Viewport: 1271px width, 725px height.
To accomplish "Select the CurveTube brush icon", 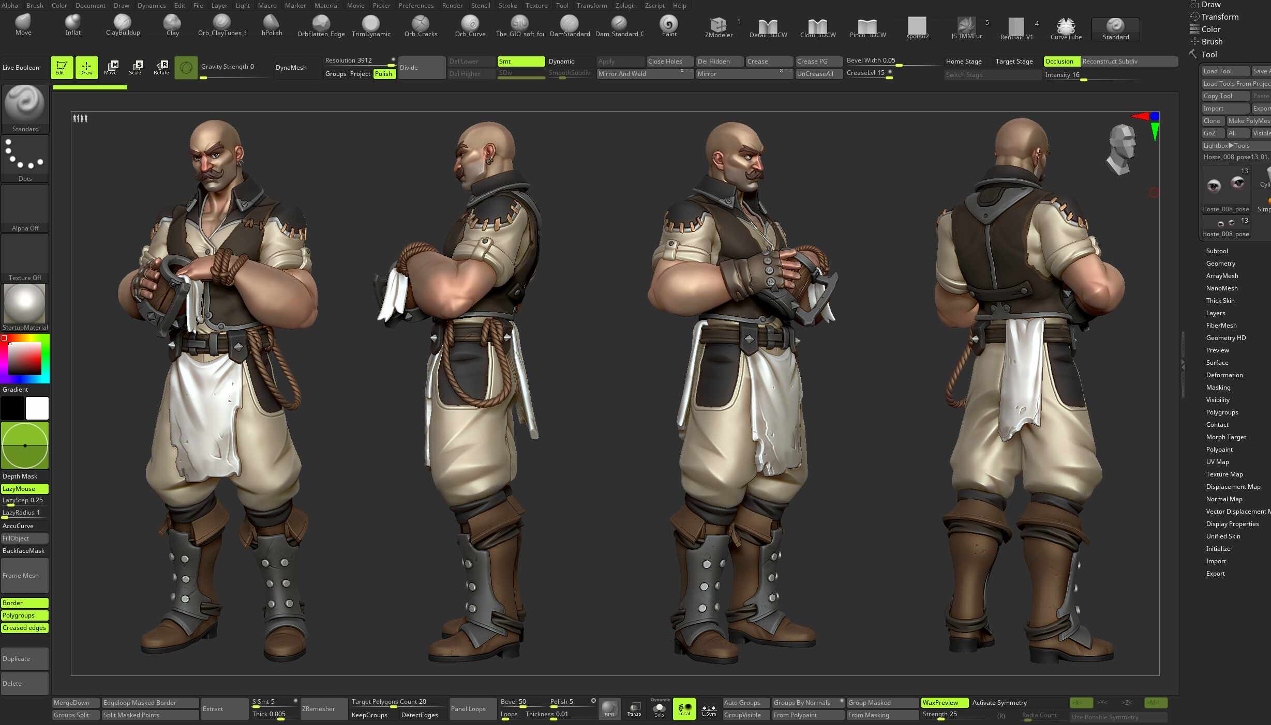I will [1066, 27].
